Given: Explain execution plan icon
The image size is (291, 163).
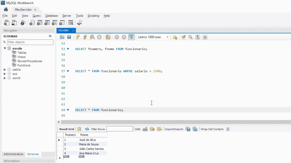Looking at the screenshot, I should tap(92, 37).
